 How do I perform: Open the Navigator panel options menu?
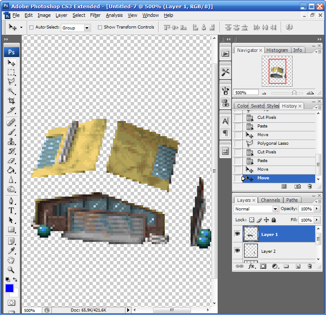pos(318,51)
